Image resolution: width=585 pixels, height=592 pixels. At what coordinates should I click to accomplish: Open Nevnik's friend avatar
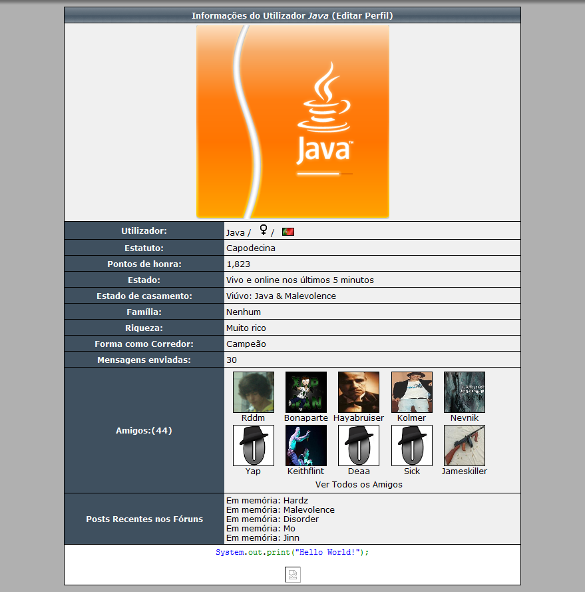pos(465,392)
